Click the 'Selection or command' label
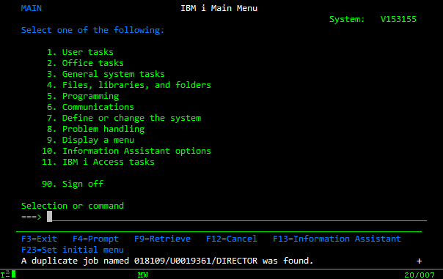Screen dimensions: 443x279 coord(73,206)
